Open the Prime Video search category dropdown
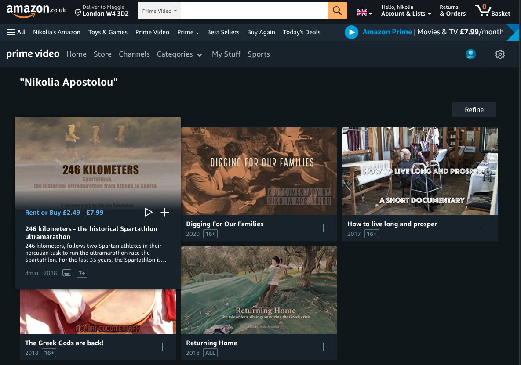521x365 pixels. click(159, 11)
